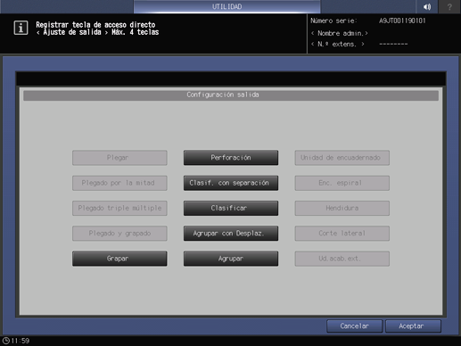Click the Plegado y grapado key
Screen dimensions: 461x346
119,234
